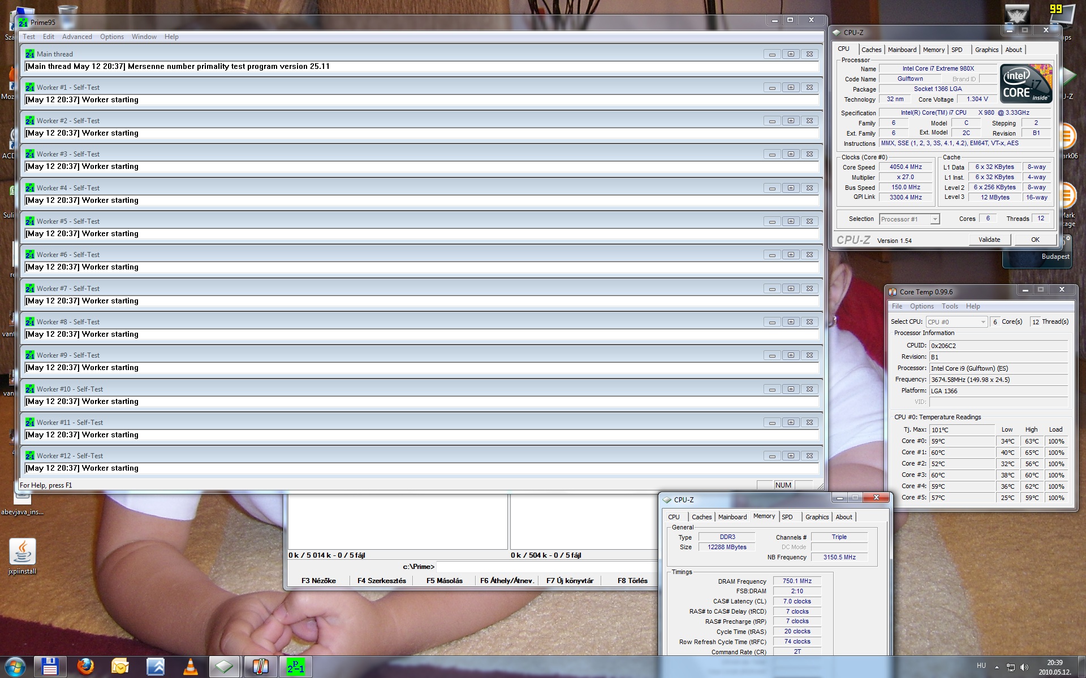Click F5 Másolás button in file manager

pyautogui.click(x=445, y=580)
